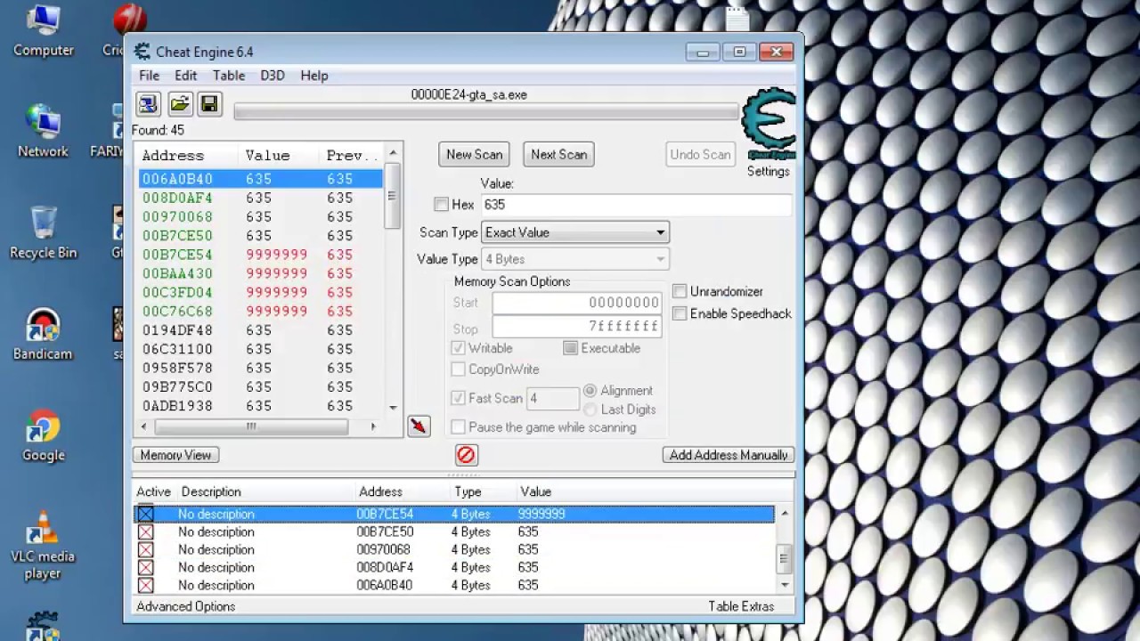
Task: Click the open file folder icon
Action: [x=180, y=104]
